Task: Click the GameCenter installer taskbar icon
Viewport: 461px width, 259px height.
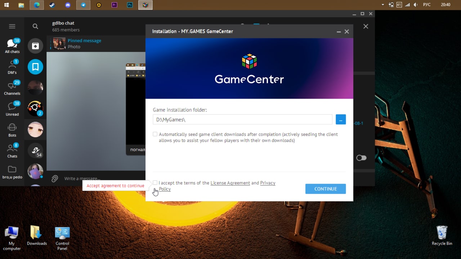Action: [145, 5]
